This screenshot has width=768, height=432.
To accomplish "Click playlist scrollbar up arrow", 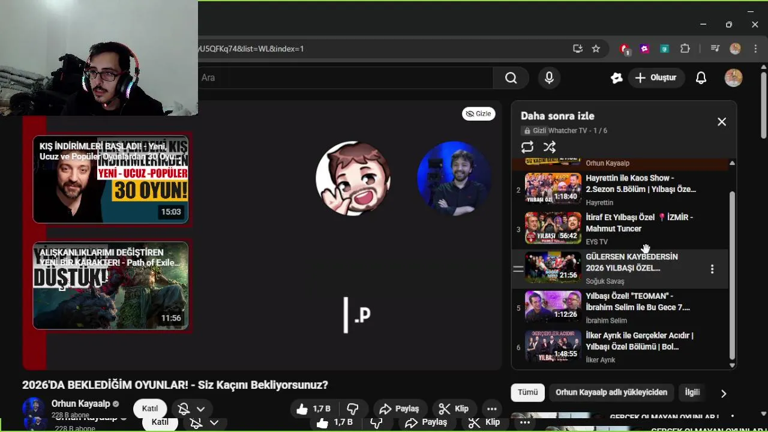I will pos(732,163).
